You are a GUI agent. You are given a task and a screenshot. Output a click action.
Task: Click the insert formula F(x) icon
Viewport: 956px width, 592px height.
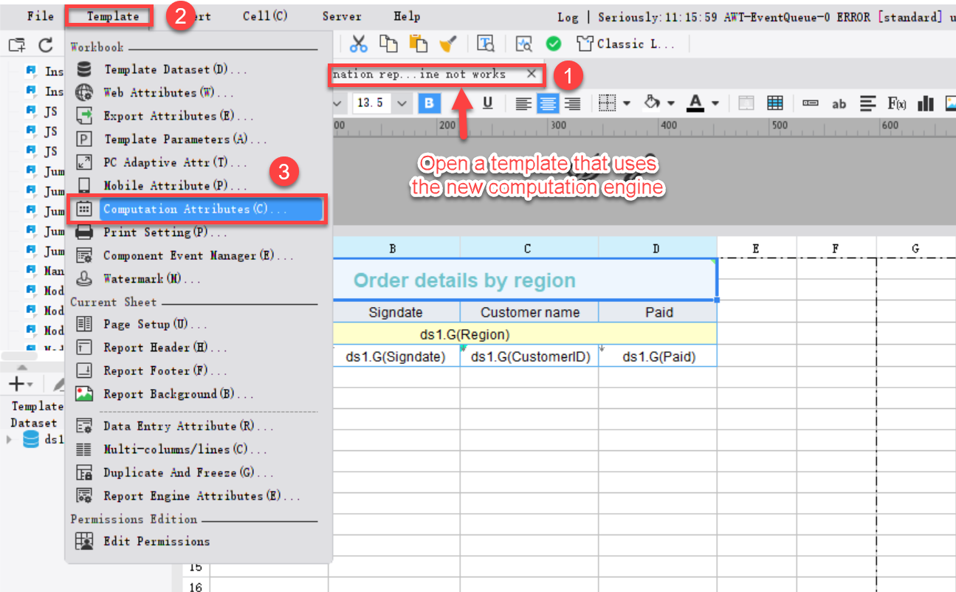click(897, 103)
